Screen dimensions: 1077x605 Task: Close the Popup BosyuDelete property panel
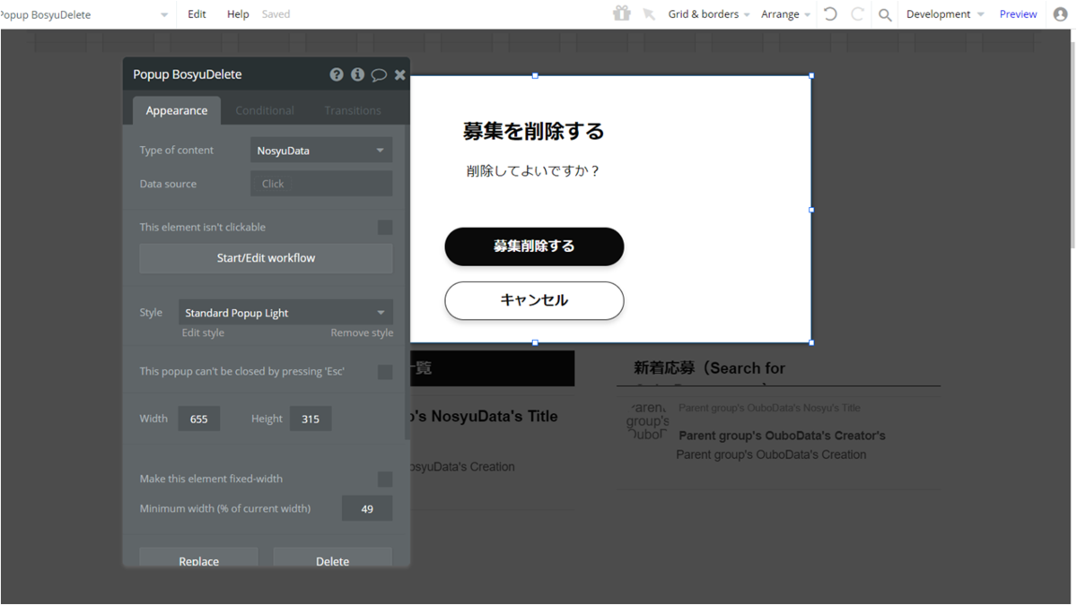(400, 74)
